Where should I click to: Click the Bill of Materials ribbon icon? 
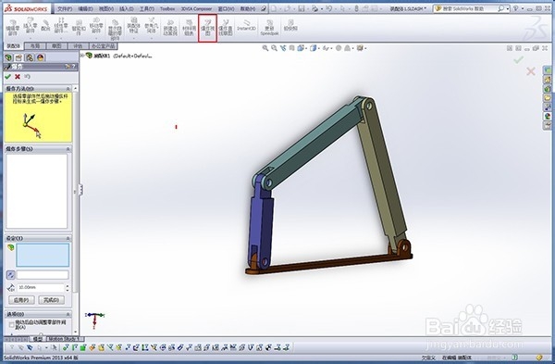tap(189, 29)
